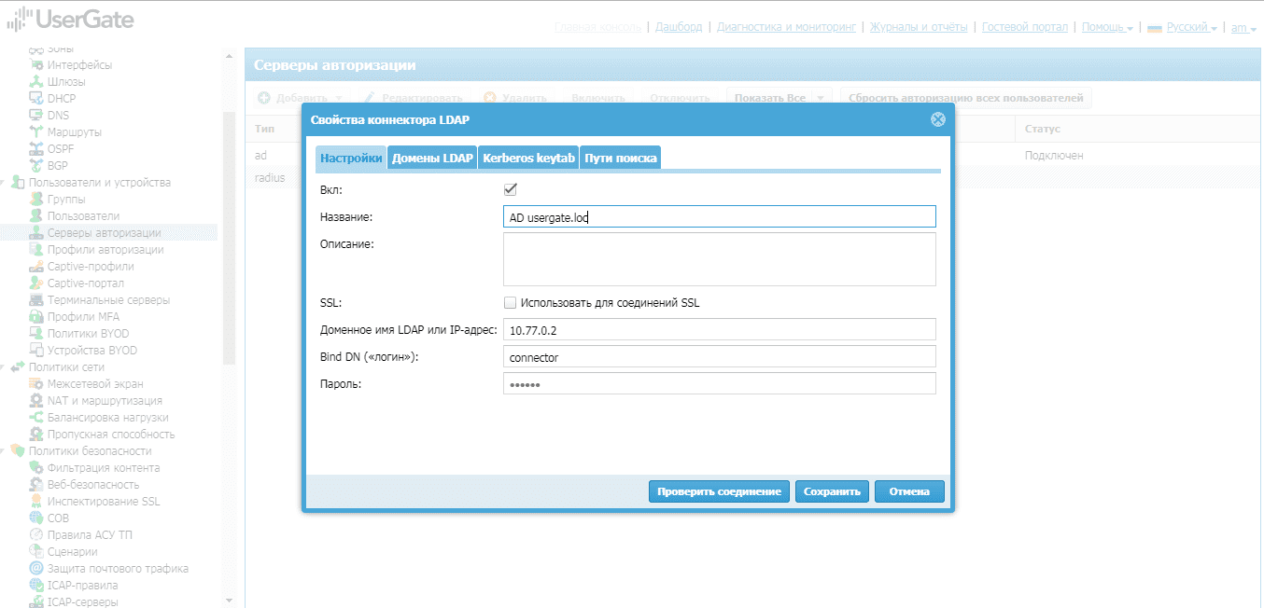Click the Терминальные серверы icon

(36, 299)
